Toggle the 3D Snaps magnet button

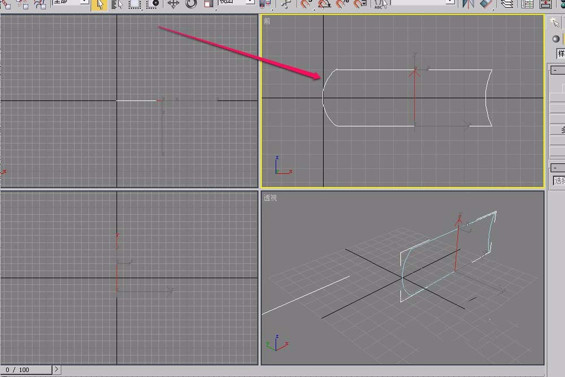tap(306, 5)
